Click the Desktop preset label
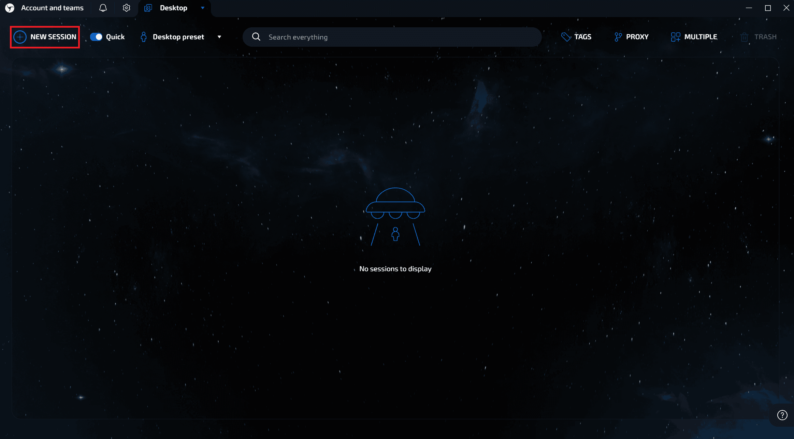Image resolution: width=794 pixels, height=439 pixels. pyautogui.click(x=178, y=37)
